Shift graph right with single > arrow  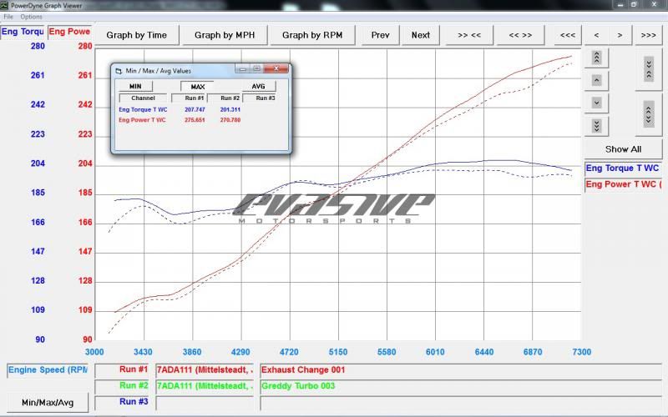620,35
